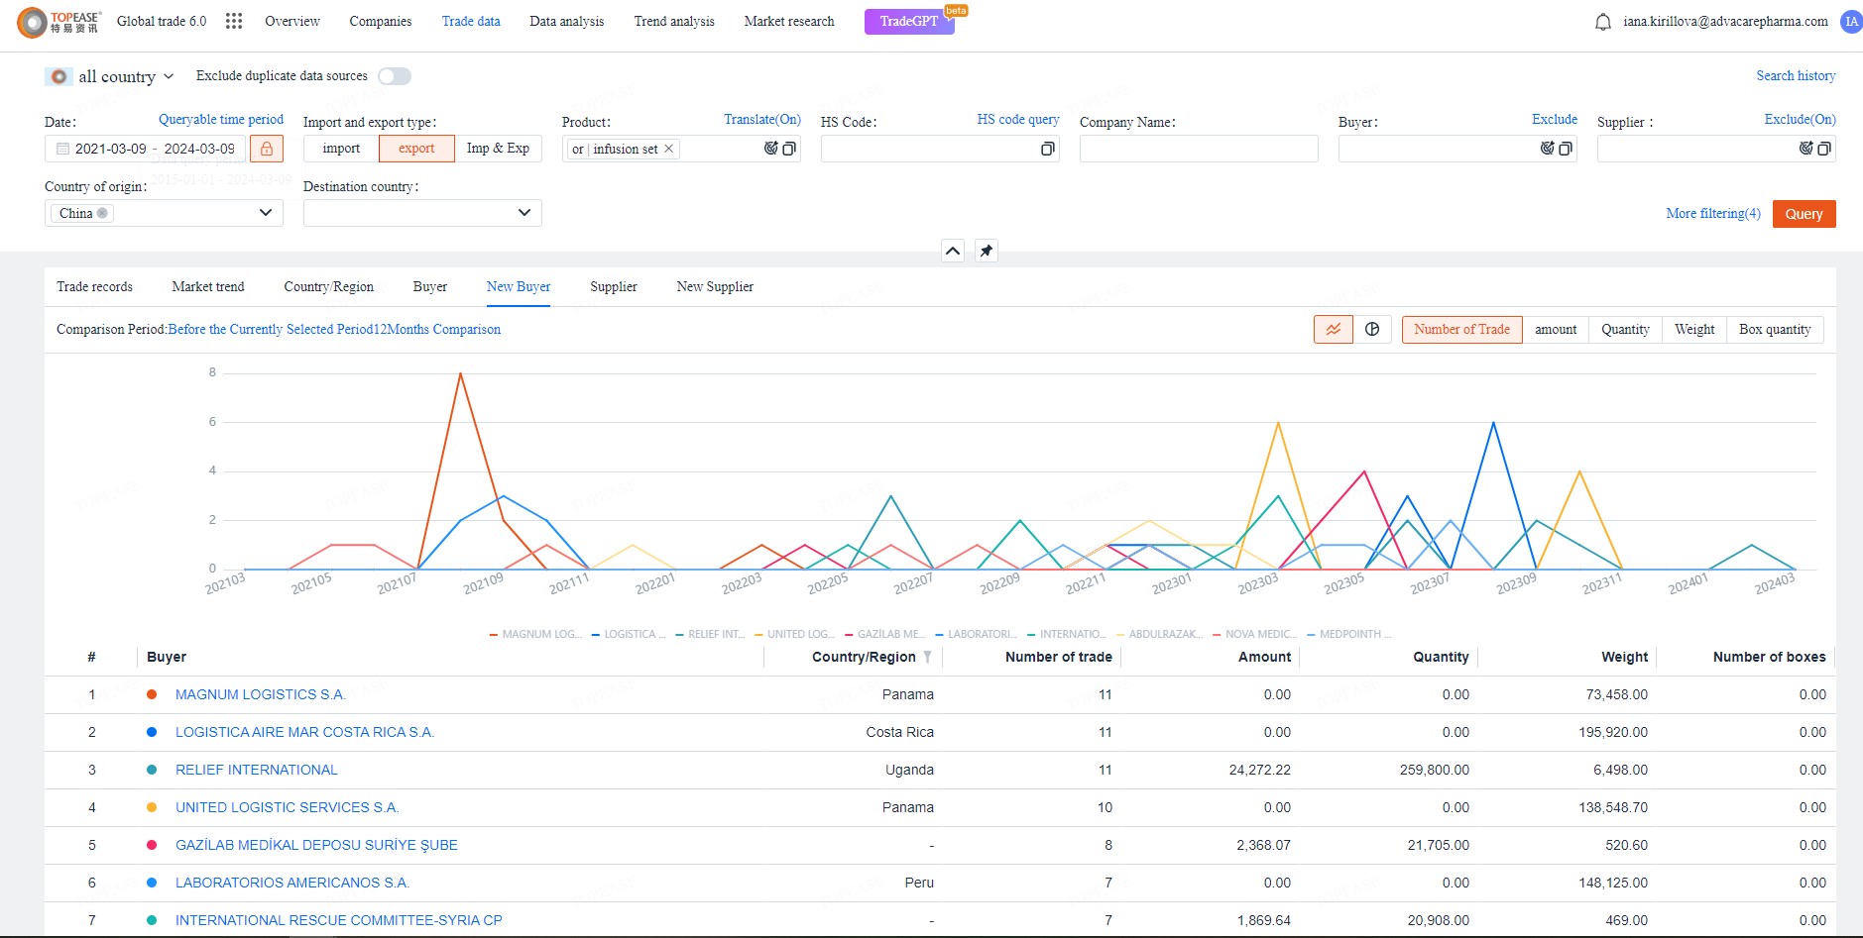Open the date range picker
The height and width of the screenshot is (938, 1863).
pyautogui.click(x=145, y=149)
